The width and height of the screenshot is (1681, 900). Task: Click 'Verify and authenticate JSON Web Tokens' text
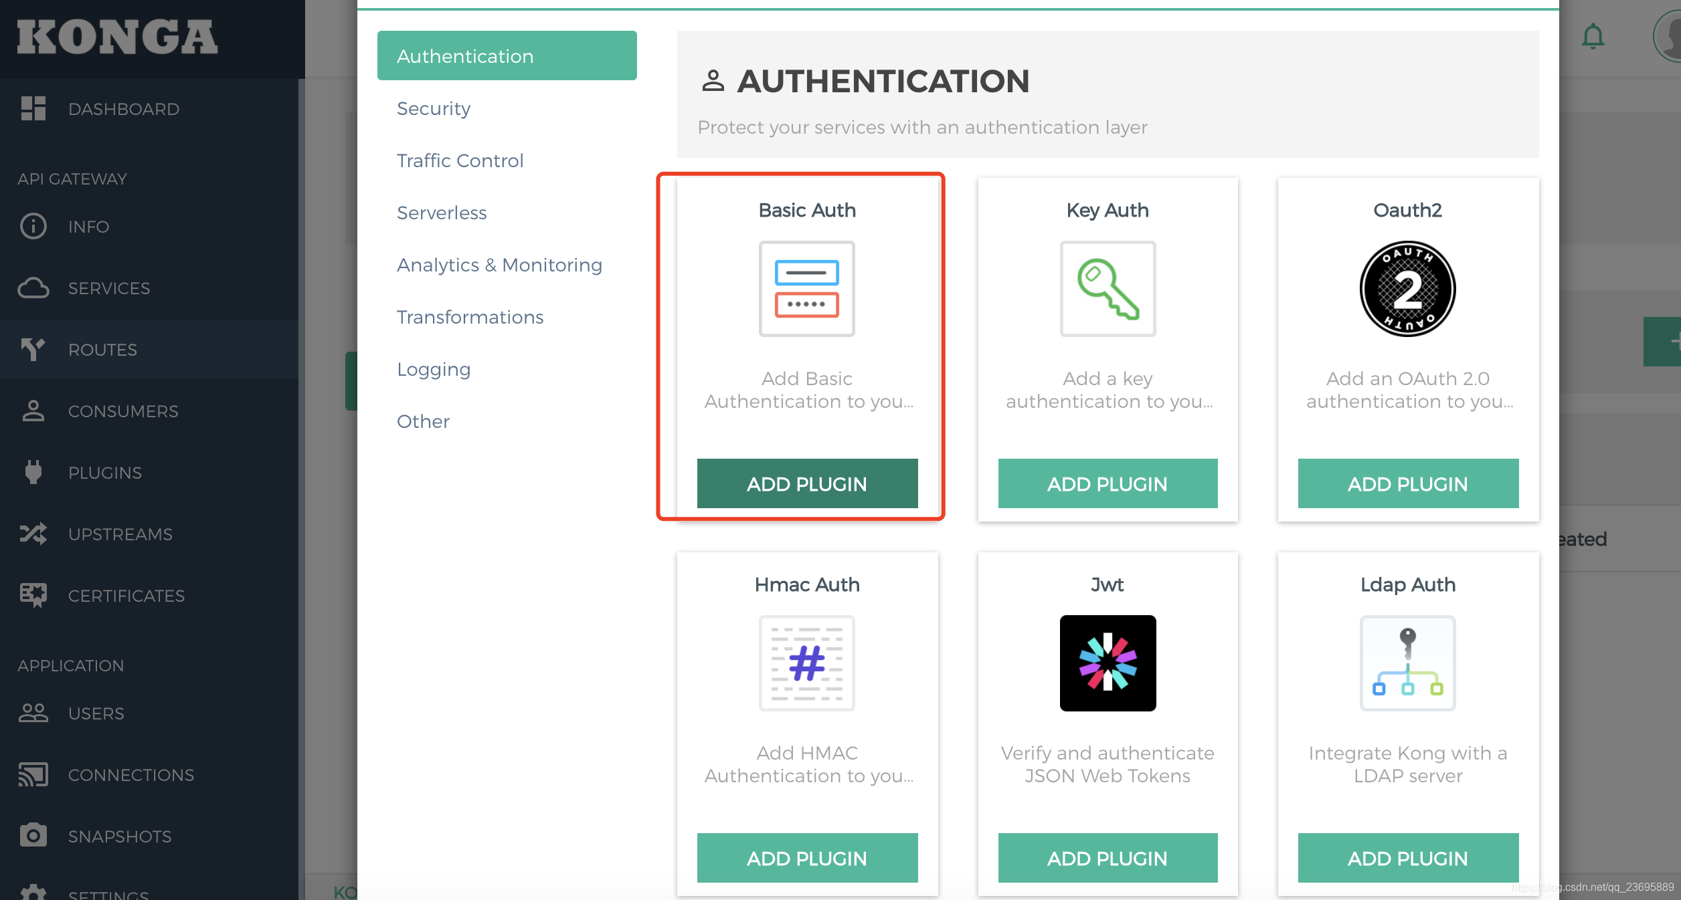(x=1108, y=764)
